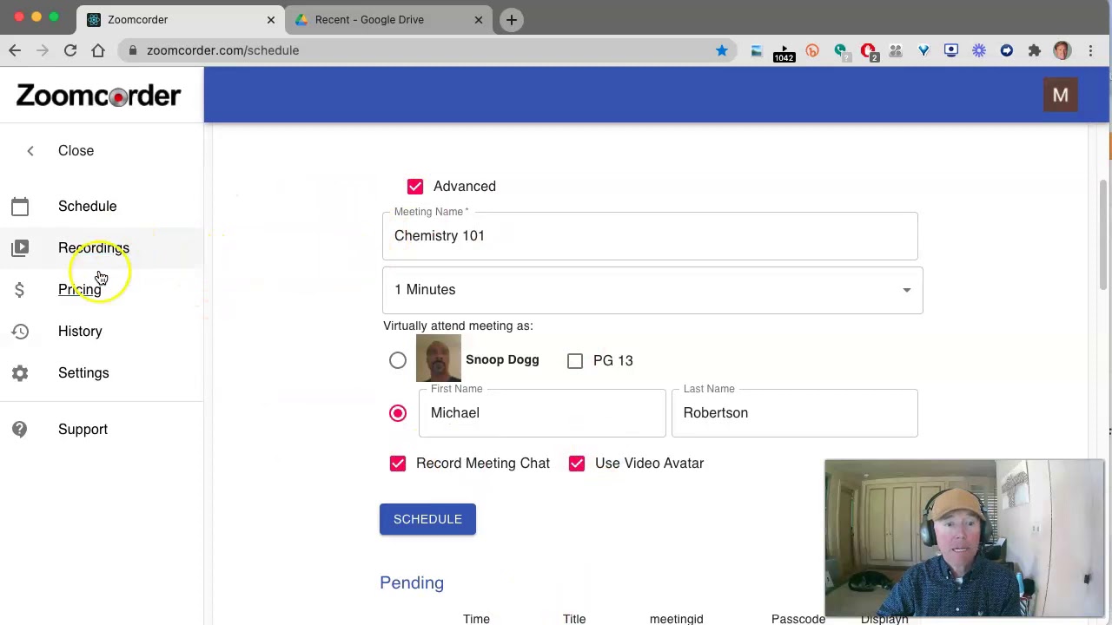
Task: Select the Snoop Dogg radio button
Action: (x=398, y=360)
